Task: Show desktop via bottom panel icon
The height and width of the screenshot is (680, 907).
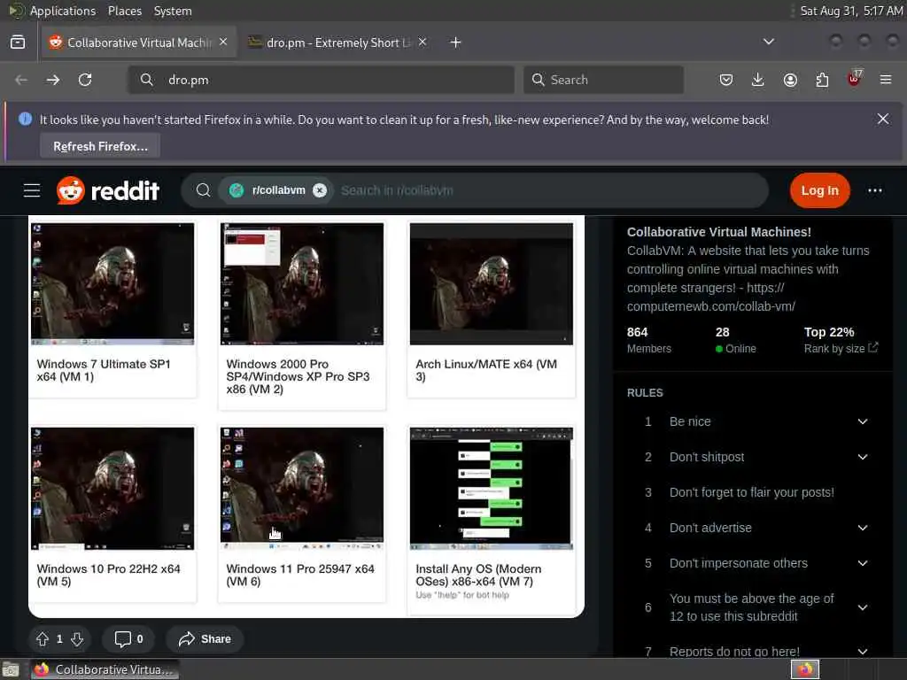Action: (11, 670)
